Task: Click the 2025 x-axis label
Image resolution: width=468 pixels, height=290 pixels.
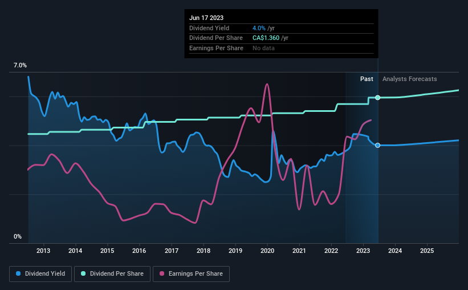Action: [427, 251]
